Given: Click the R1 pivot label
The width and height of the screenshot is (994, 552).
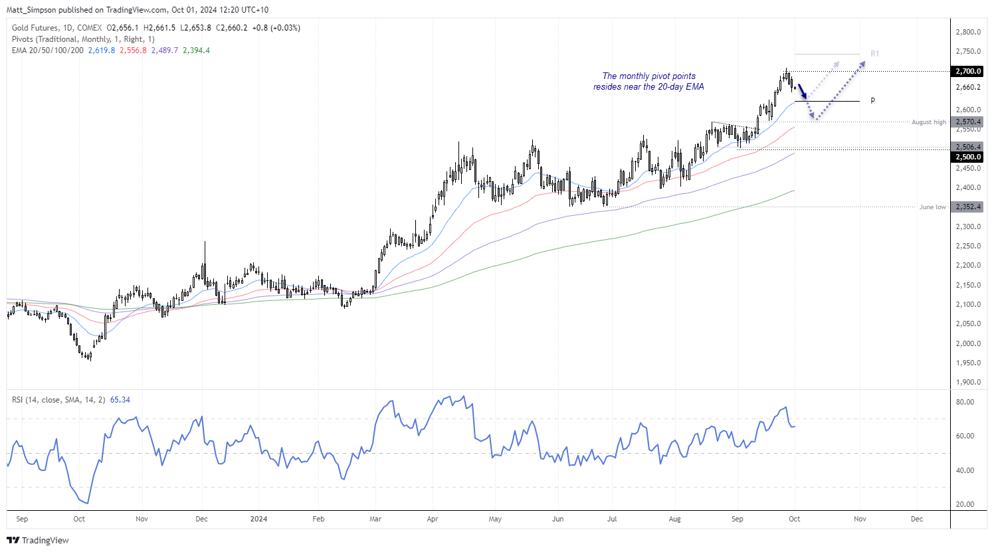Looking at the screenshot, I should pos(874,54).
